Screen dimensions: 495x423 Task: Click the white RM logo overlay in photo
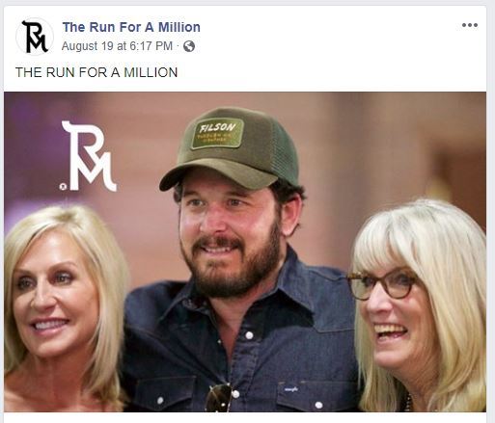tap(89, 156)
